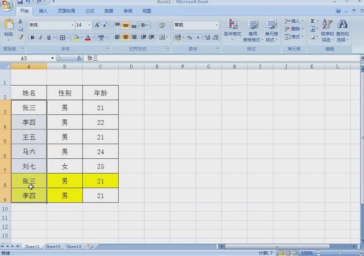
Task: Switch to the 开始 (Home) tab
Action: (24, 11)
